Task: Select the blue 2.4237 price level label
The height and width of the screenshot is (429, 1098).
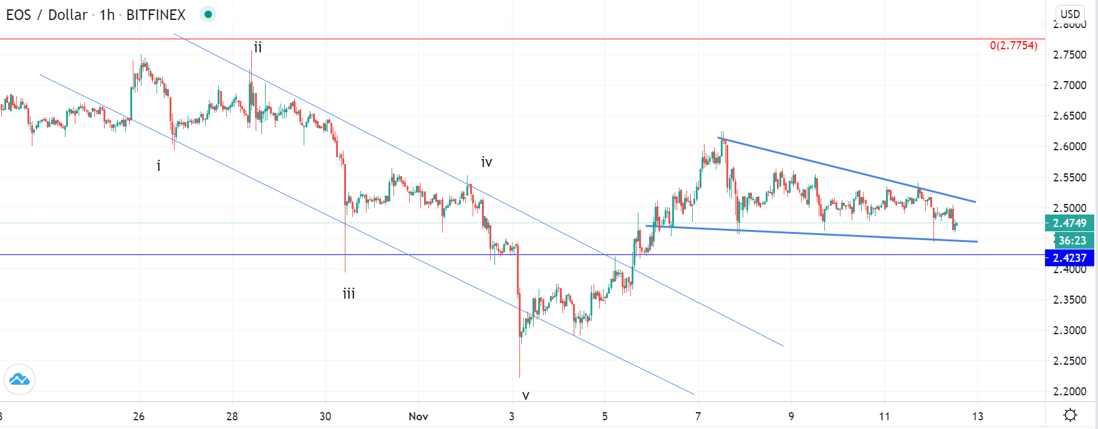Action: [1069, 258]
